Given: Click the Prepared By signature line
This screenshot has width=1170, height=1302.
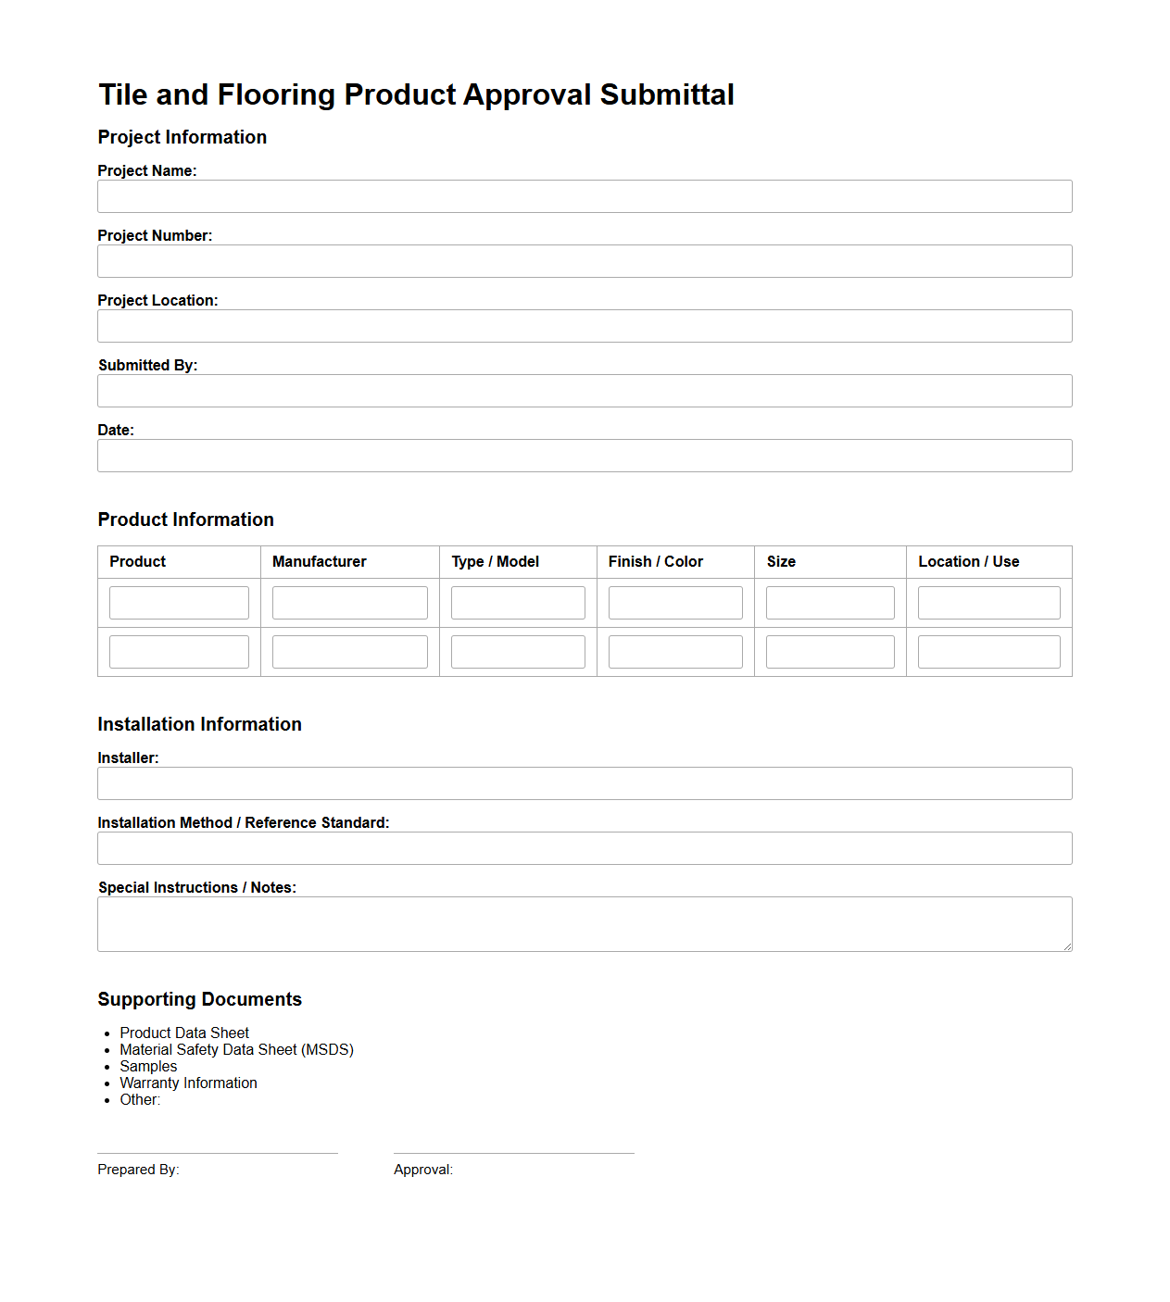Looking at the screenshot, I should point(218,1150).
